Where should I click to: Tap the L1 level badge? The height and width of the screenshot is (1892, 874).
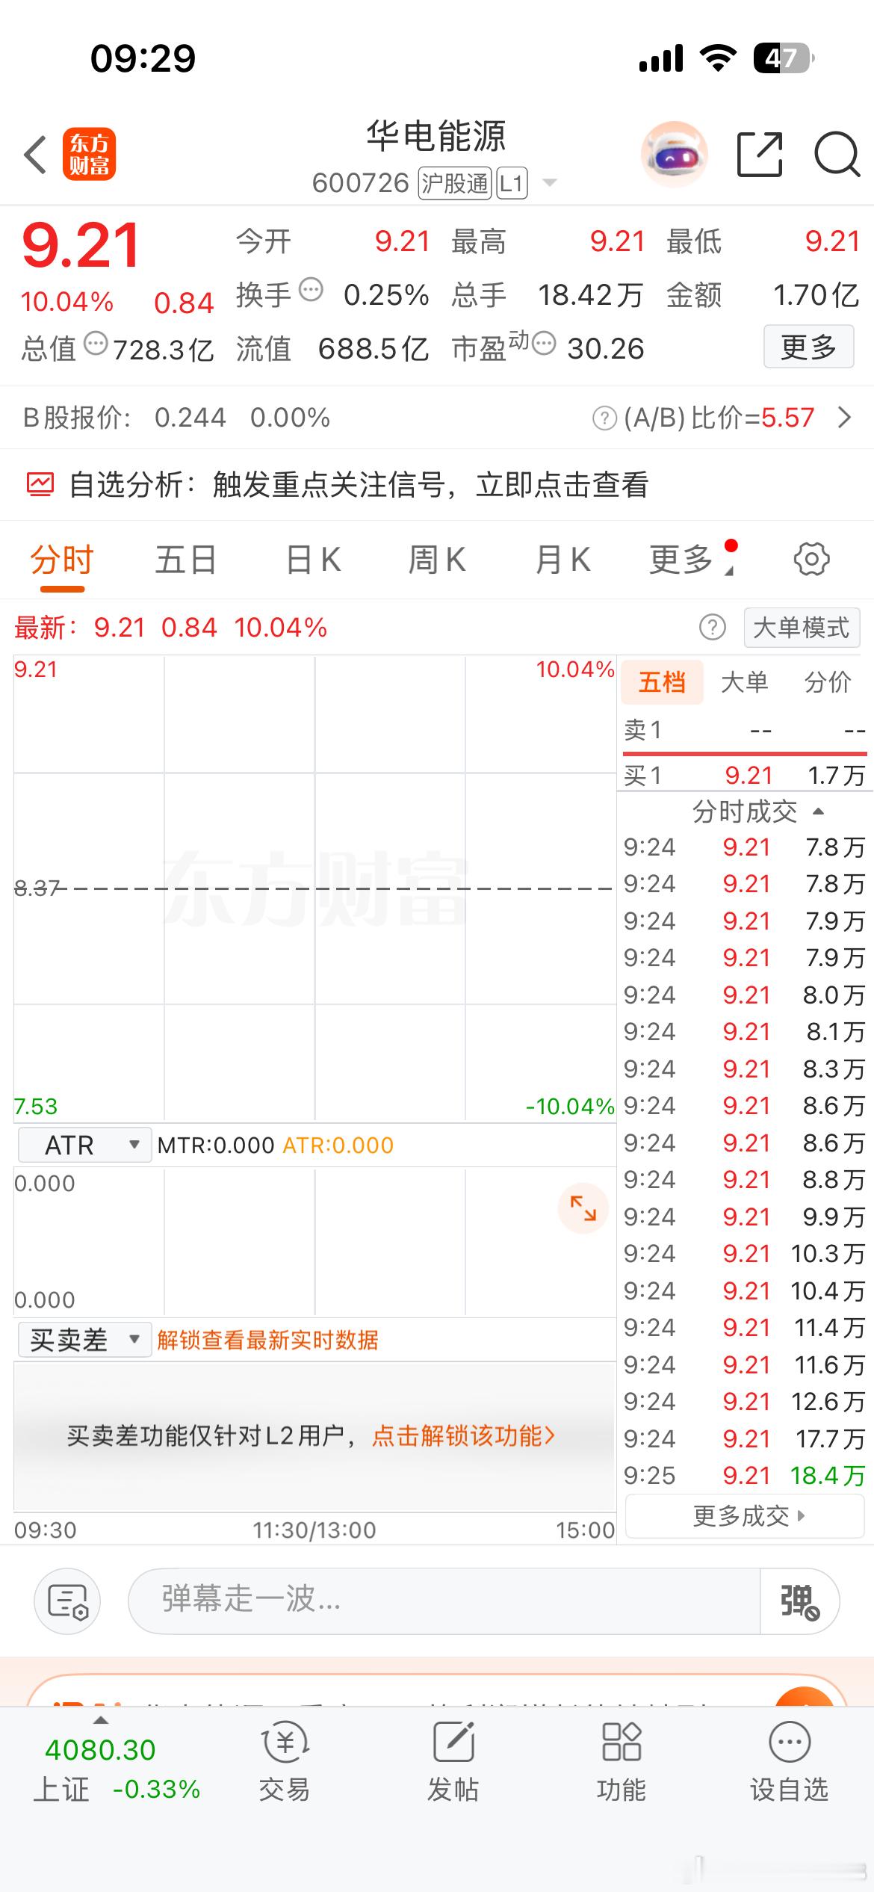(512, 183)
